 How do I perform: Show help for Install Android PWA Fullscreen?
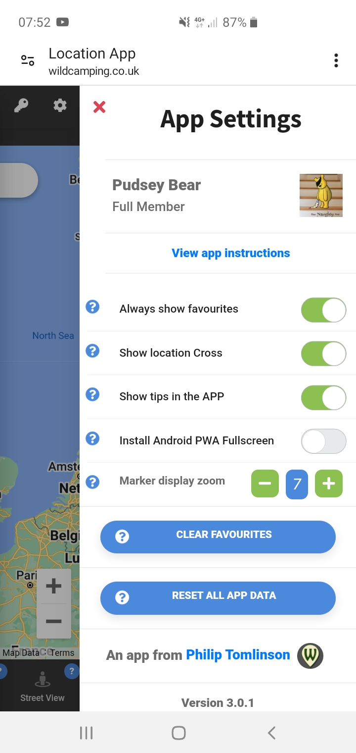point(92,438)
